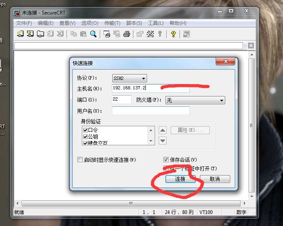This screenshot has height=226, width=283.
Task: Close the 快速连接 dialog
Action: pyautogui.click(x=225, y=61)
